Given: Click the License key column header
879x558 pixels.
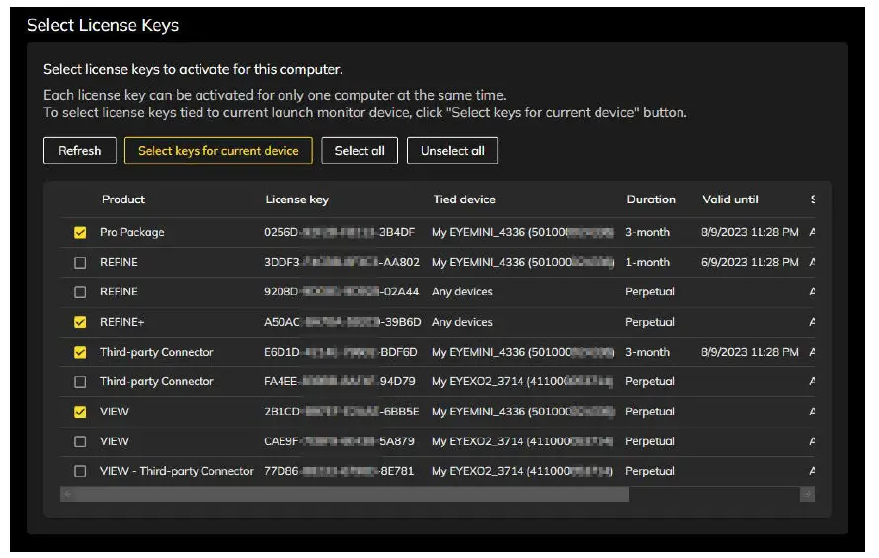Looking at the screenshot, I should (296, 199).
